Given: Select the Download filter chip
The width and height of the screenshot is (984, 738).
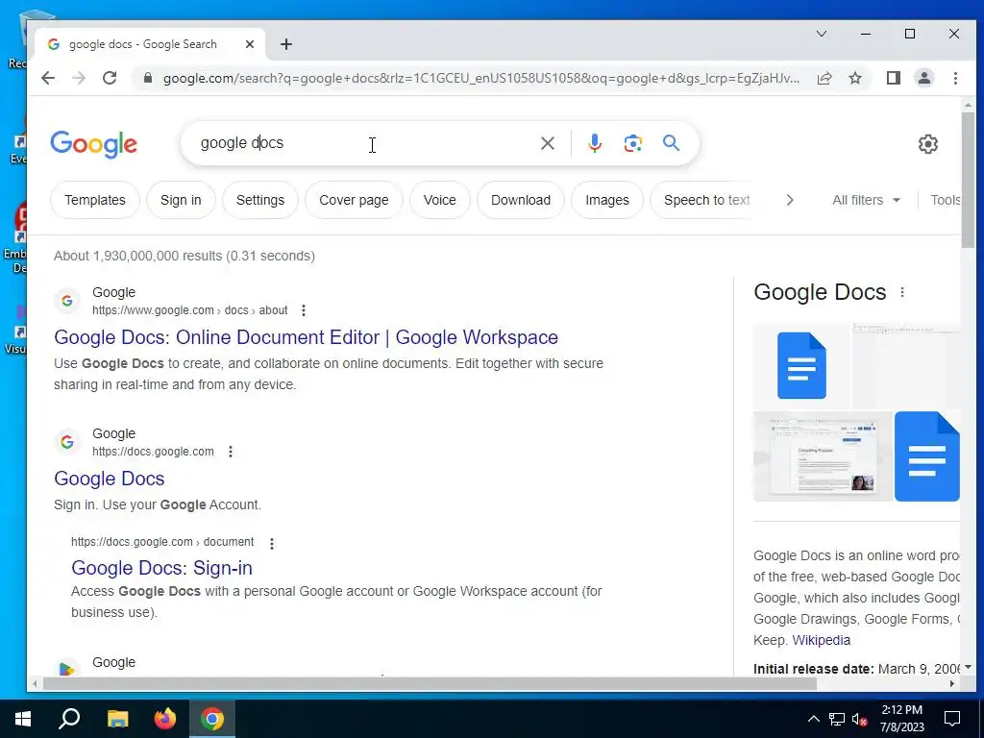Looking at the screenshot, I should click(x=520, y=200).
